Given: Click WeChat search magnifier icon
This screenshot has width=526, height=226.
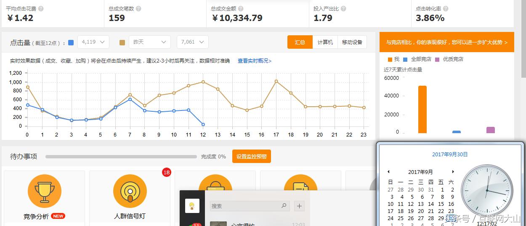Looking at the screenshot, I should [x=284, y=206].
